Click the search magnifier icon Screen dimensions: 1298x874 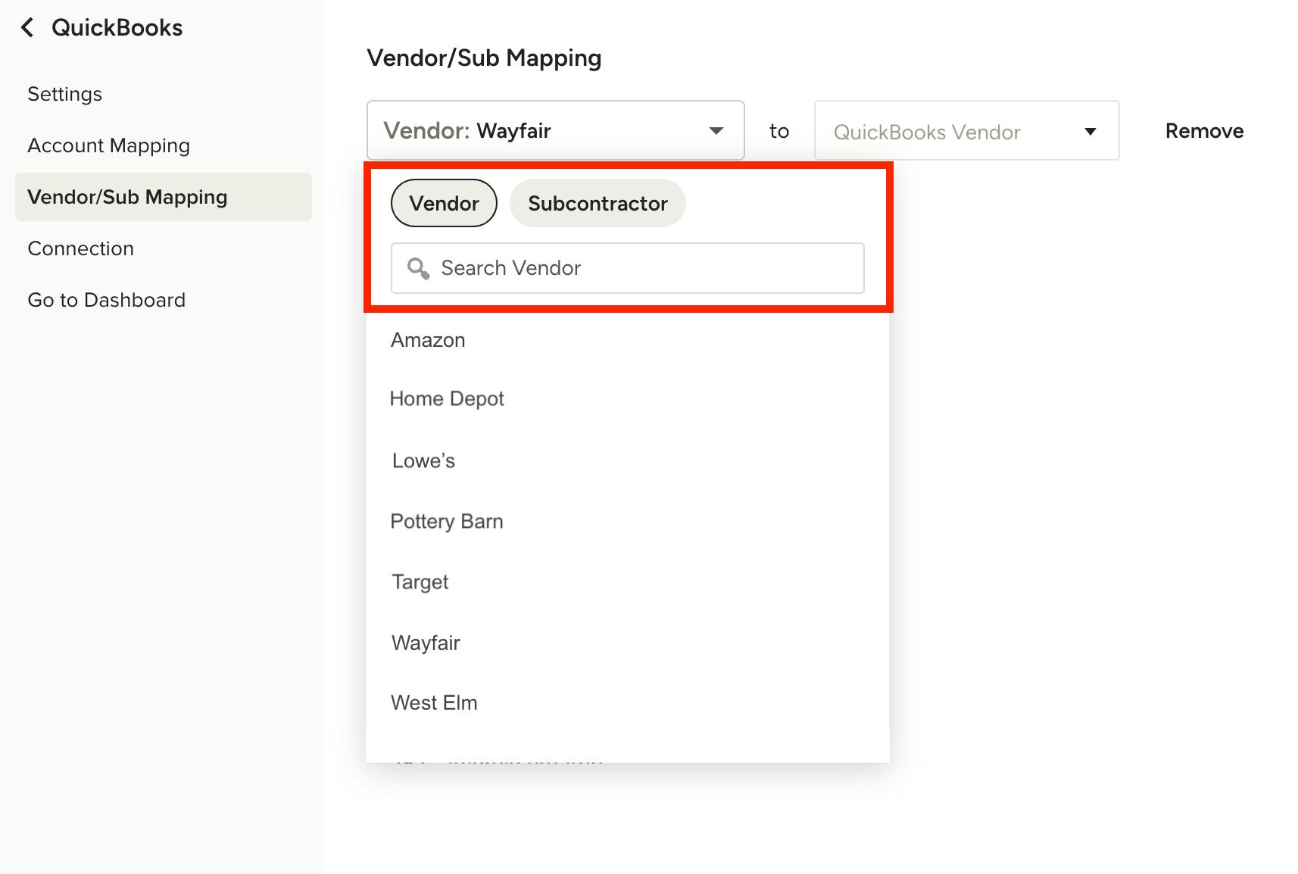[x=418, y=268]
